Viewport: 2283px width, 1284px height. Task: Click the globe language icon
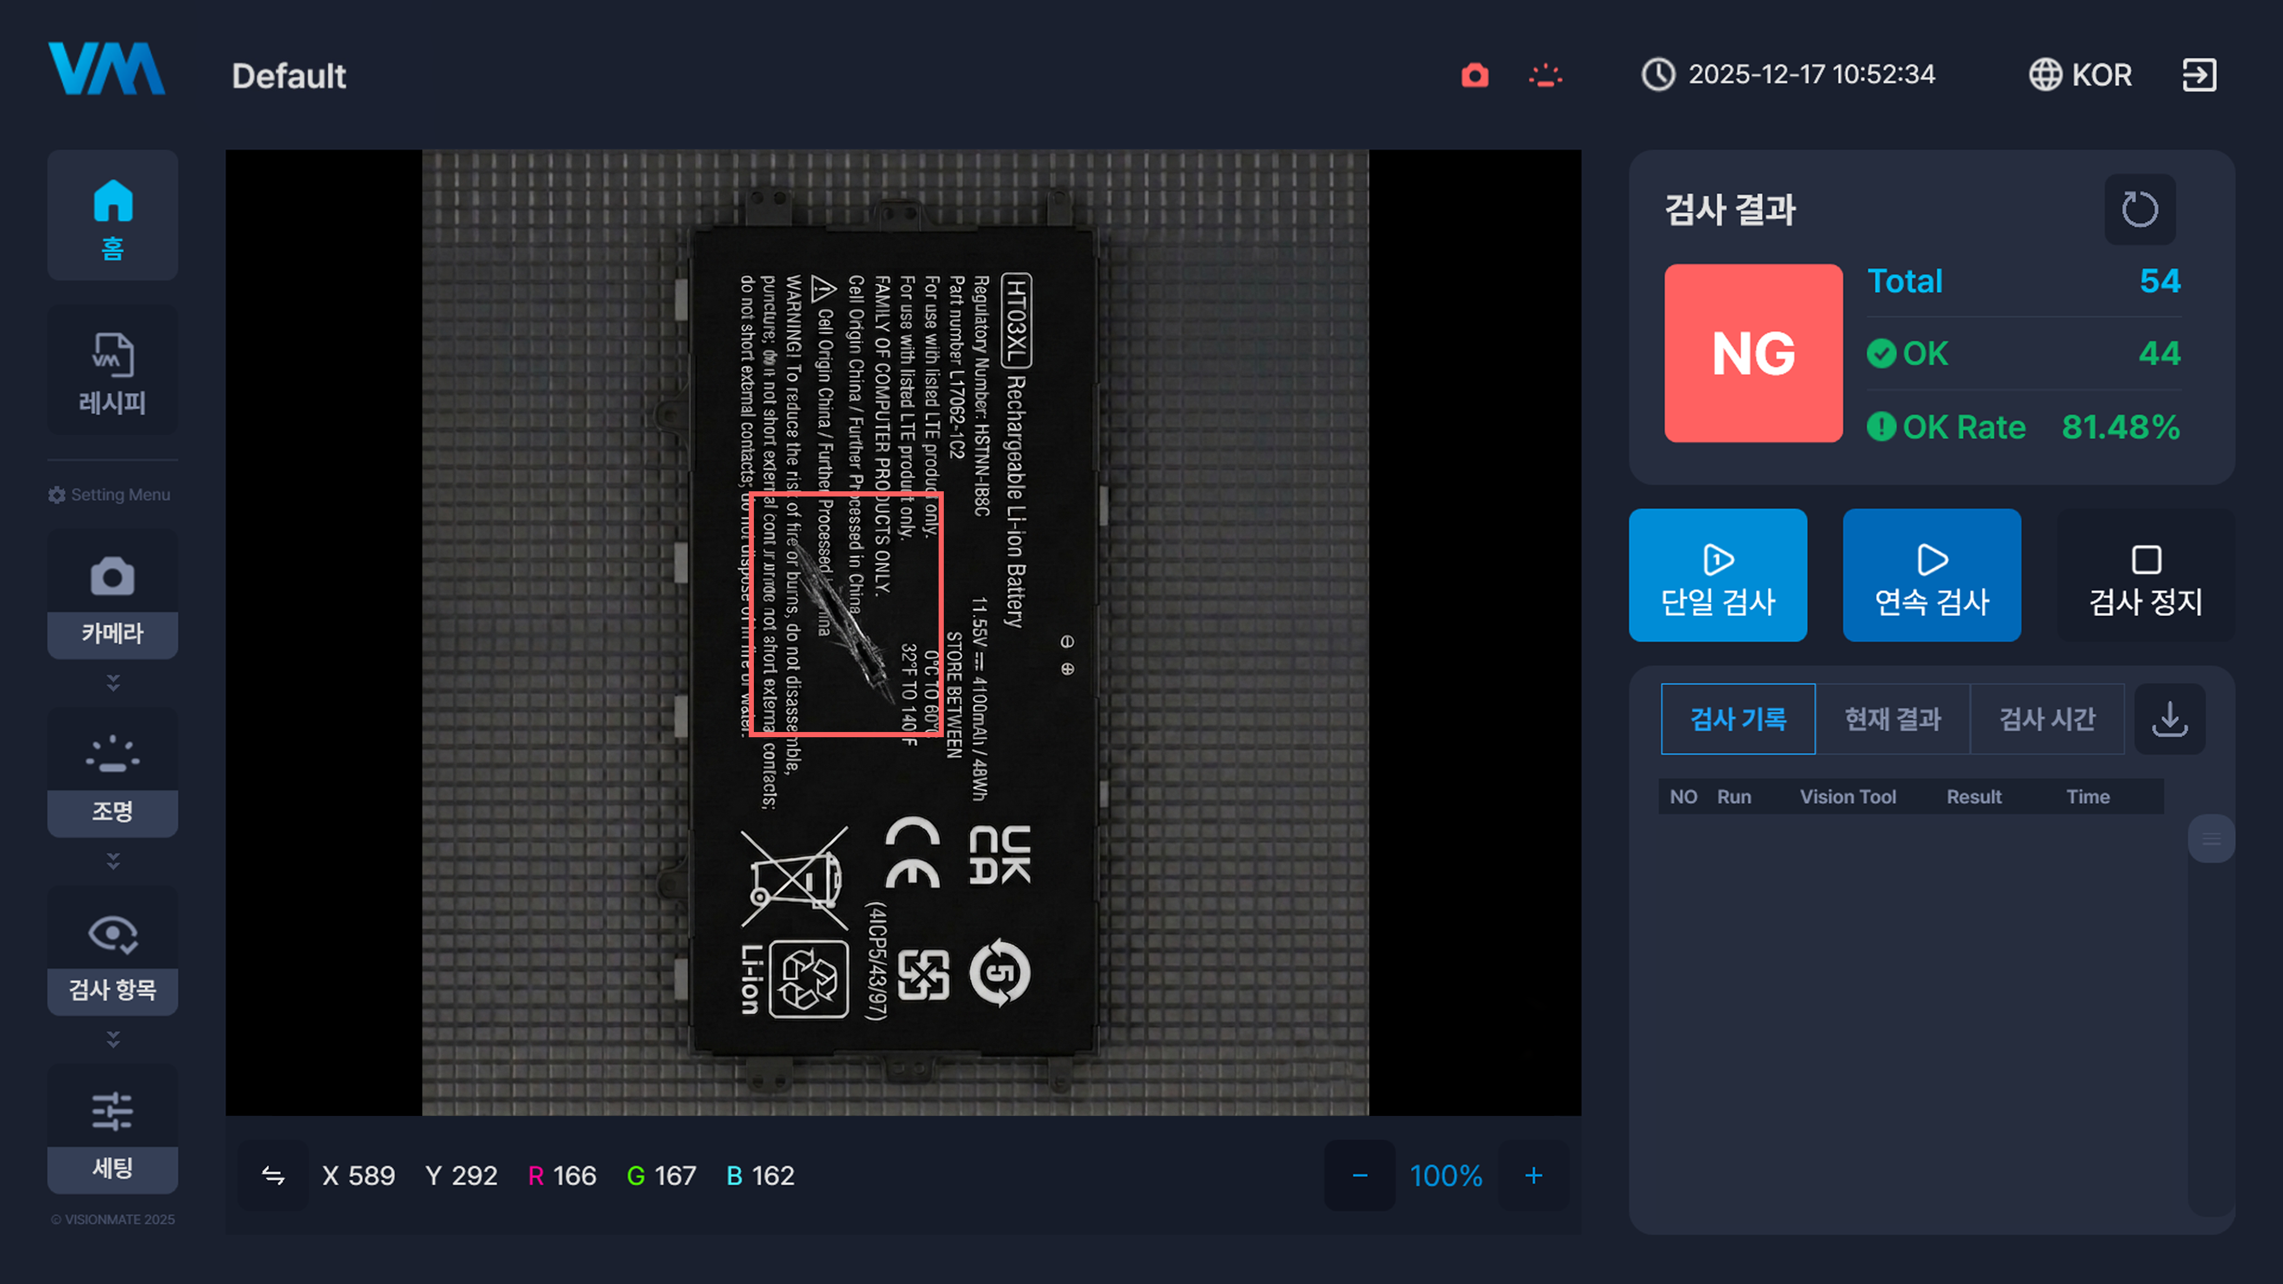pos(2045,75)
